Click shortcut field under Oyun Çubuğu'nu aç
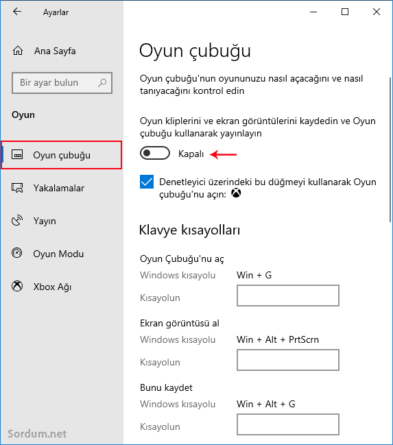Image resolution: width=393 pixels, height=445 pixels. [288, 296]
